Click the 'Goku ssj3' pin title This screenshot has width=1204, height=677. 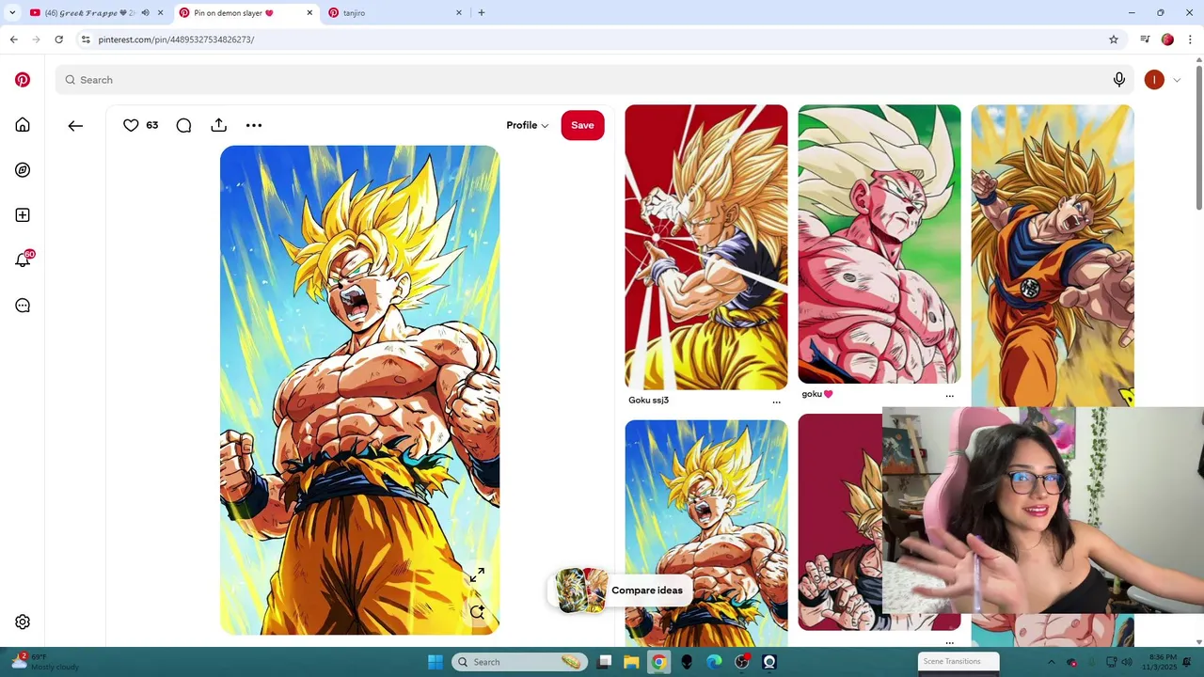point(648,400)
